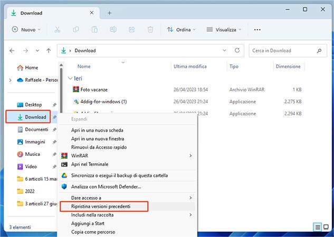Open Includi nella raccolta submenu
Screen dimensions: 334x237
point(190,215)
